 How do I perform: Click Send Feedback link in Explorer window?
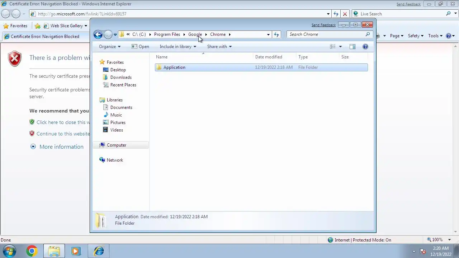(x=323, y=25)
